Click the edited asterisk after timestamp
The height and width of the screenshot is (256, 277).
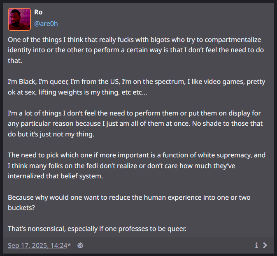point(69,245)
